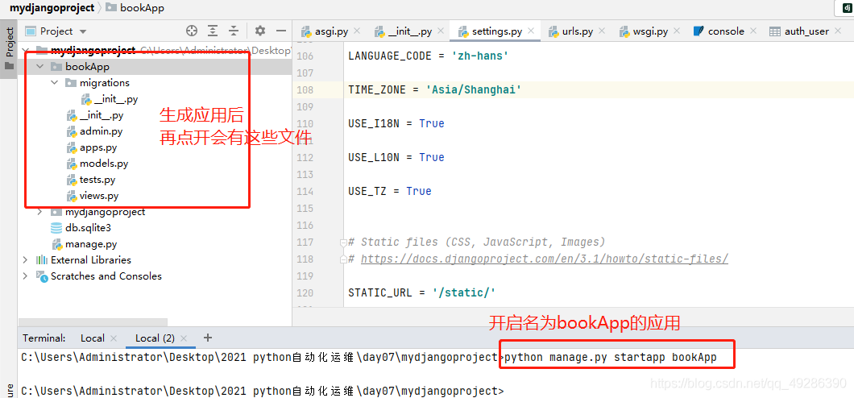The image size is (854, 398).
Task: Close the Local (2) terminal tab
Action: pyautogui.click(x=184, y=338)
